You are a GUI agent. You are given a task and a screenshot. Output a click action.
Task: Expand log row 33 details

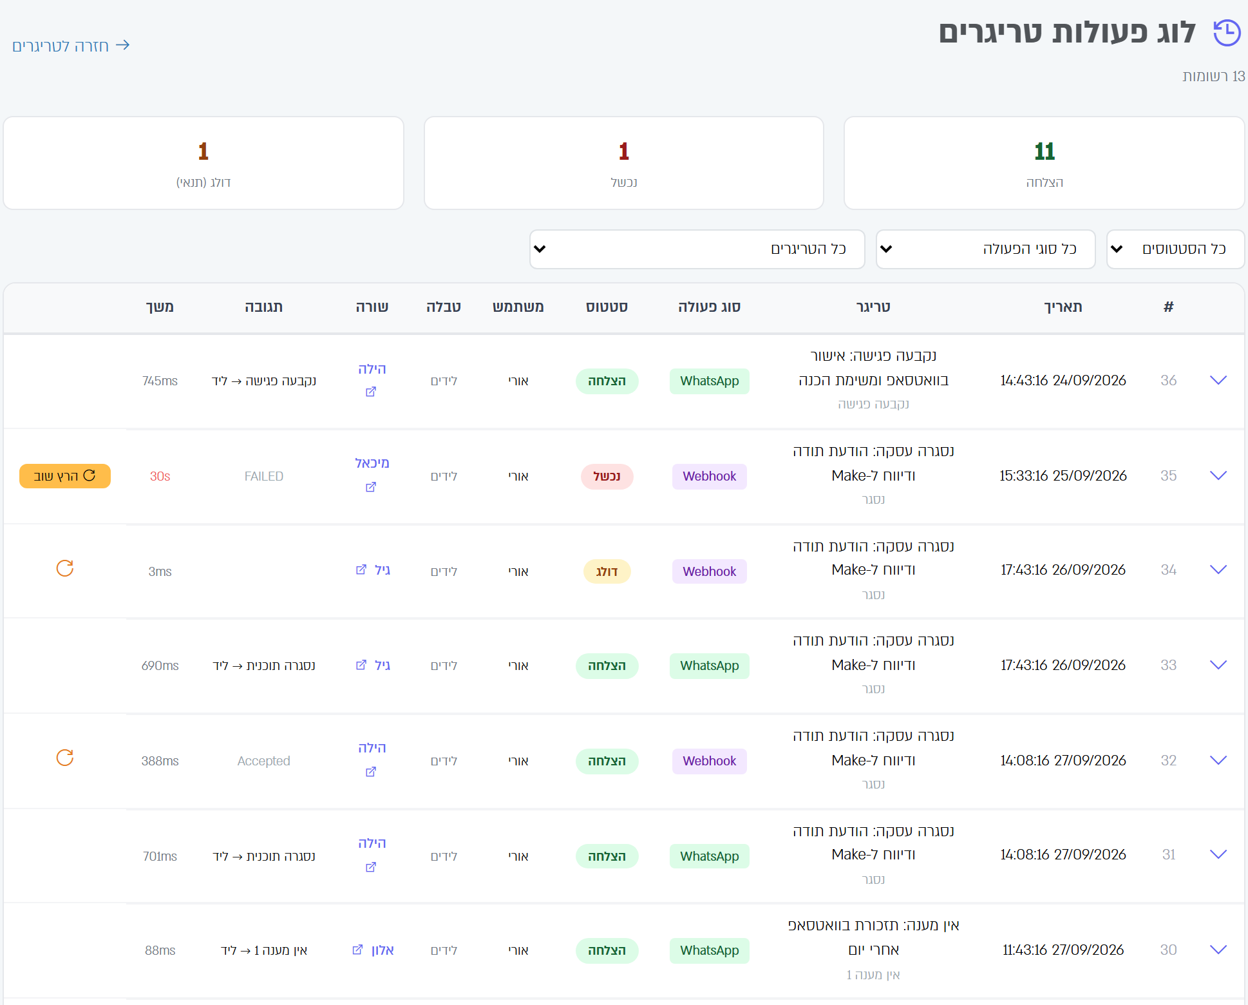coord(1218,665)
